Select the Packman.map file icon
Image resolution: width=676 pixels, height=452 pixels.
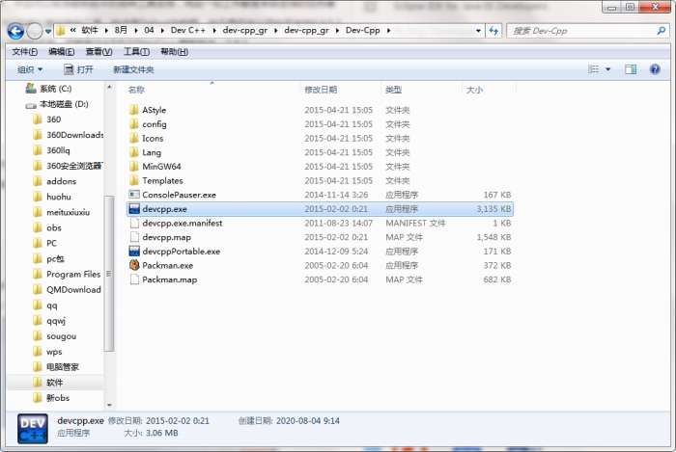(x=134, y=279)
